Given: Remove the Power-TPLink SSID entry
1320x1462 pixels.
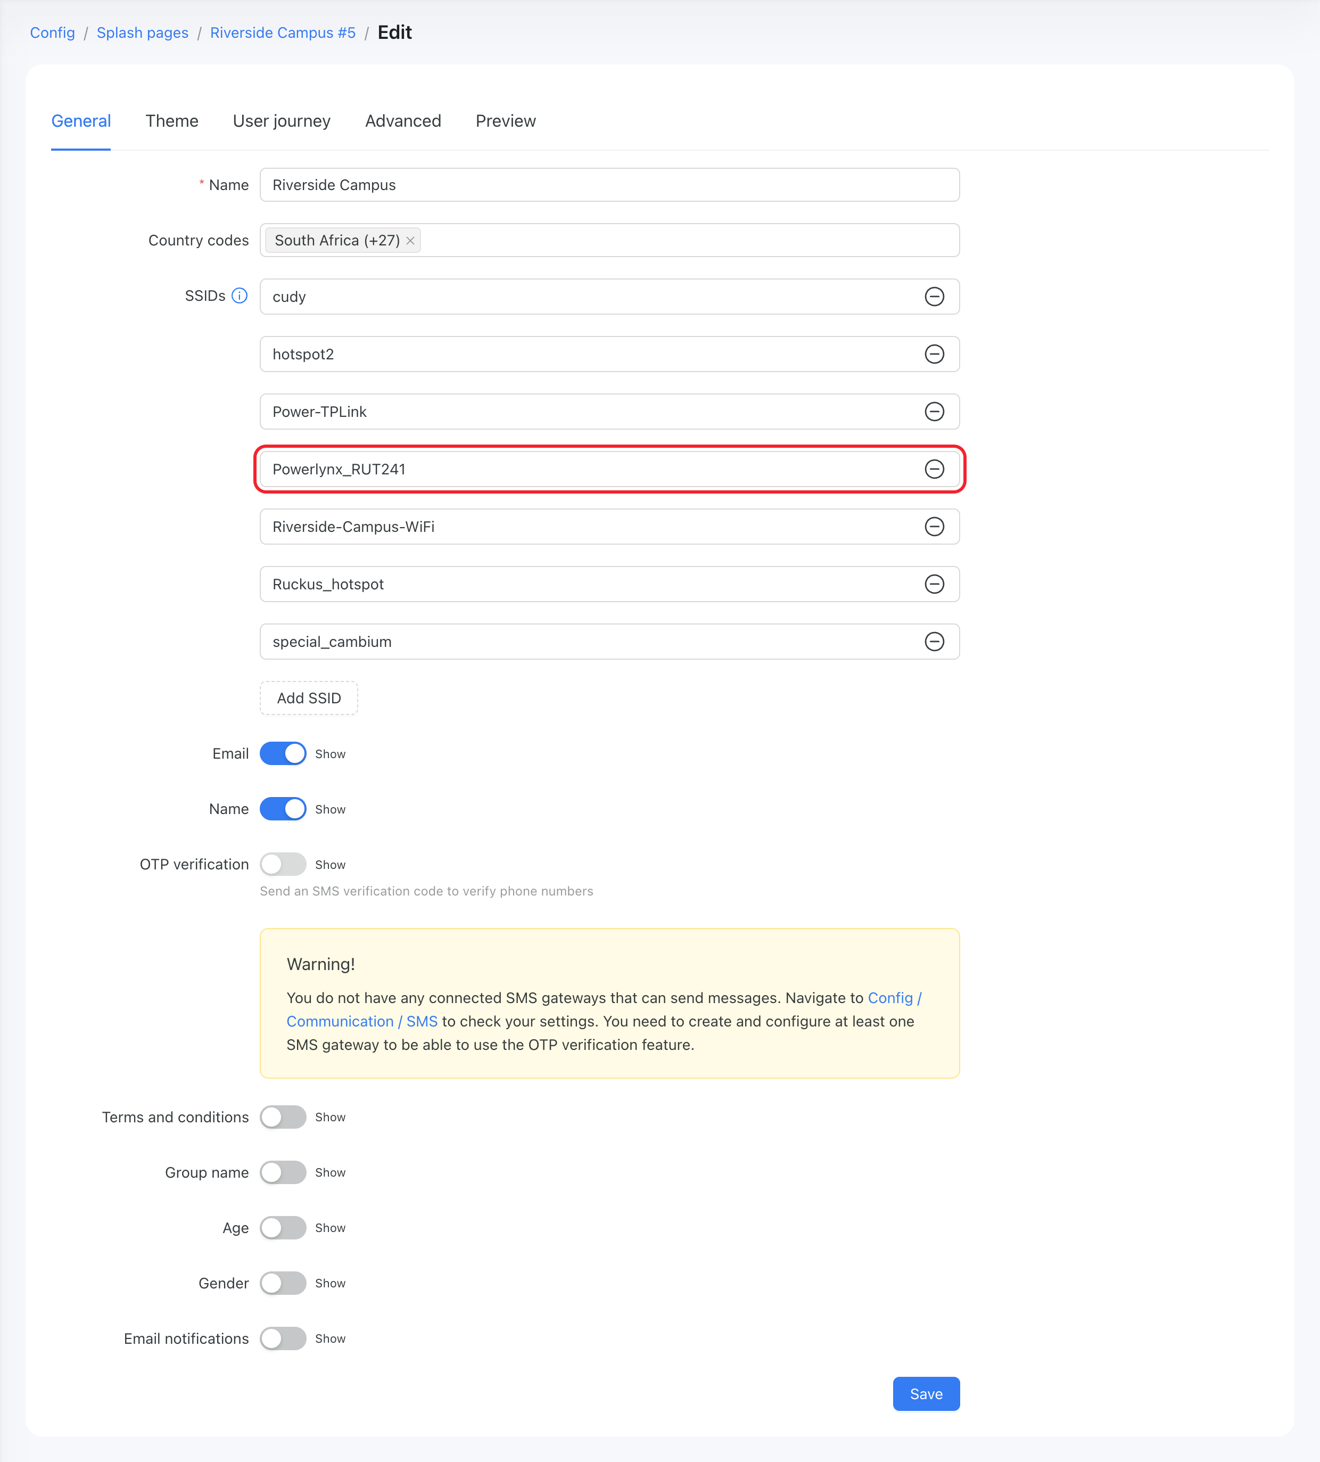Looking at the screenshot, I should pyautogui.click(x=934, y=412).
